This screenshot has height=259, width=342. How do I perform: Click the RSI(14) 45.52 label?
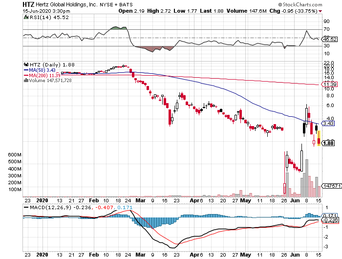point(49,17)
